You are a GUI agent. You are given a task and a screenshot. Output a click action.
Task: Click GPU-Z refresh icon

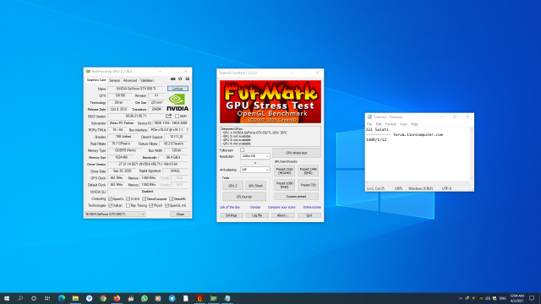click(180, 79)
